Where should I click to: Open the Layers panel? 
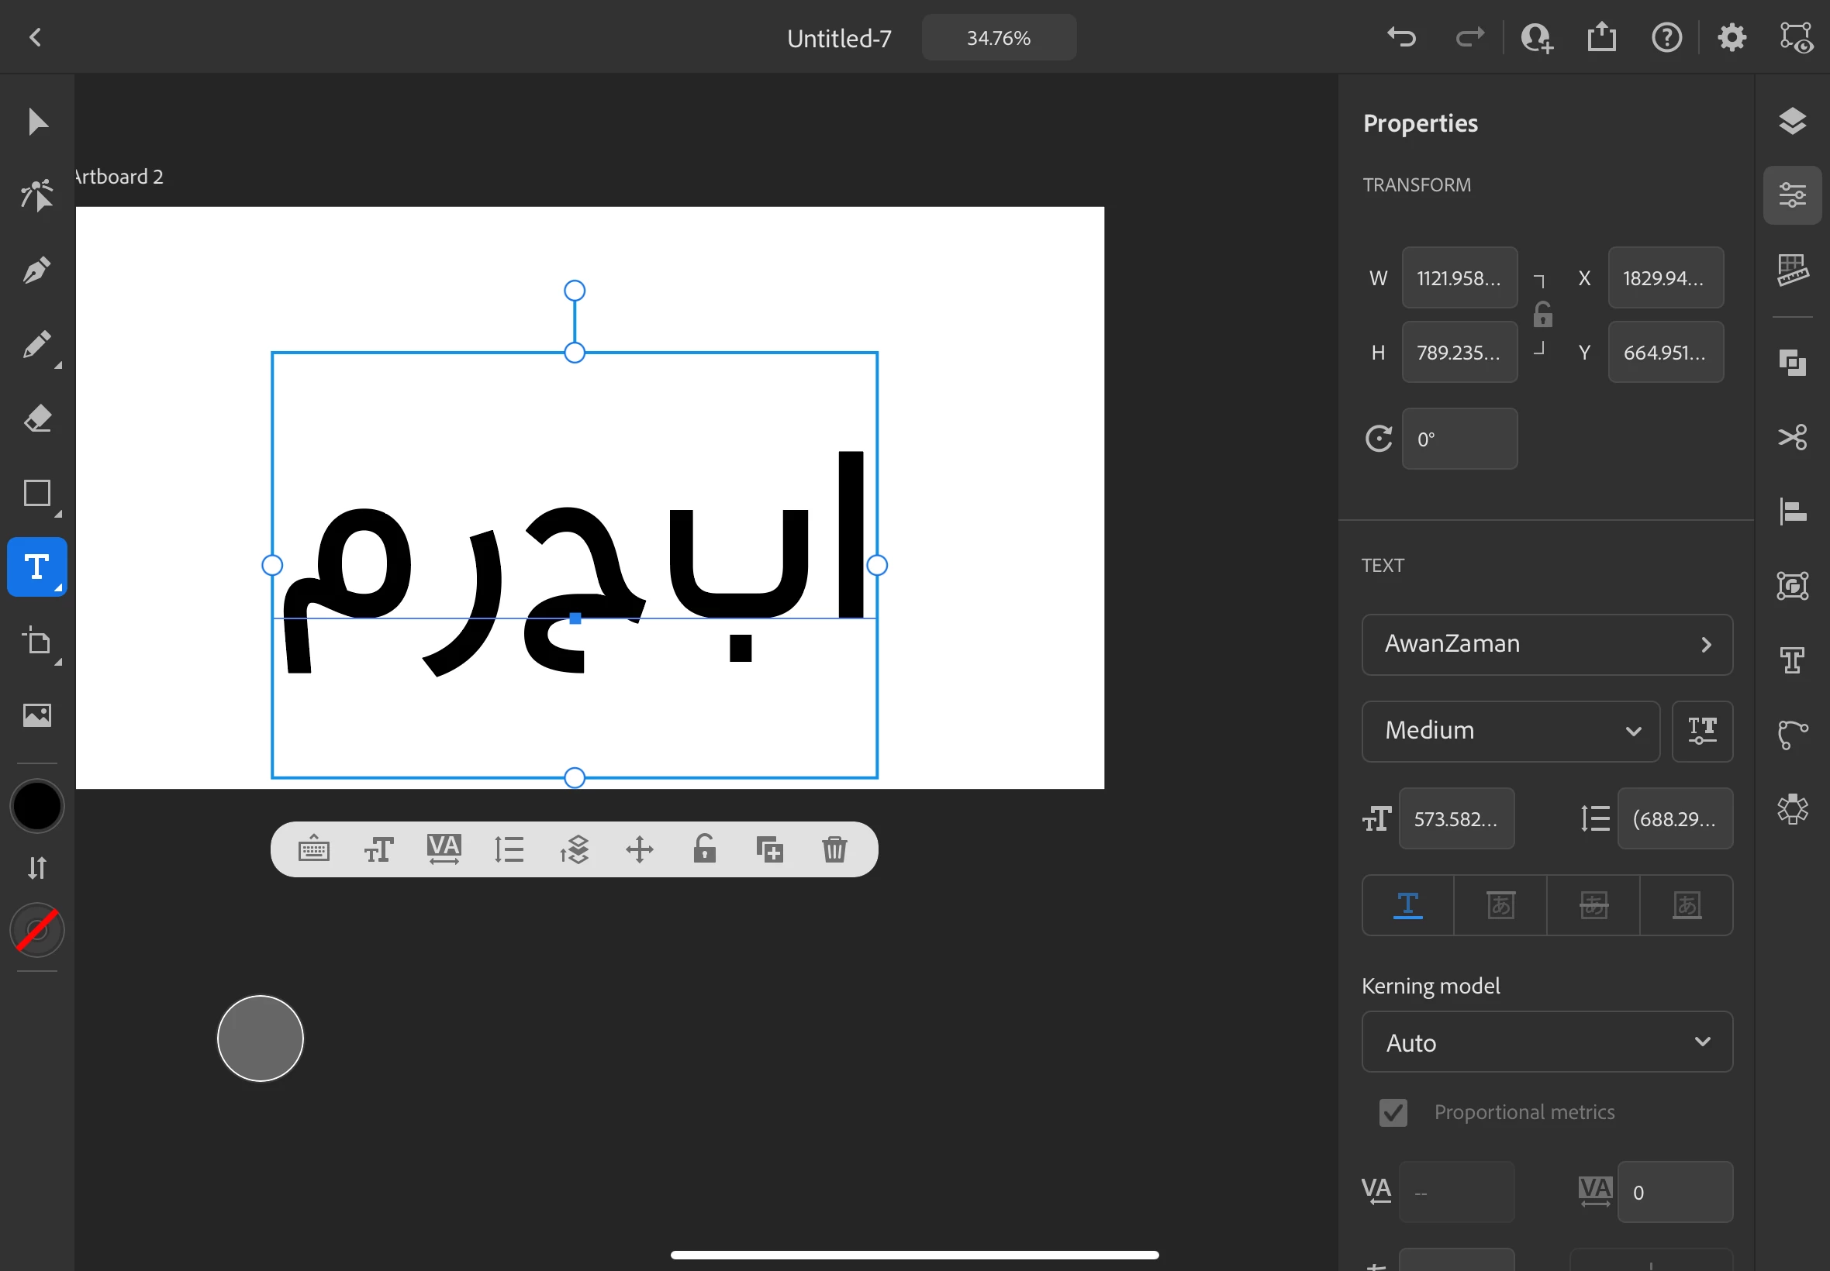pyautogui.click(x=1792, y=121)
